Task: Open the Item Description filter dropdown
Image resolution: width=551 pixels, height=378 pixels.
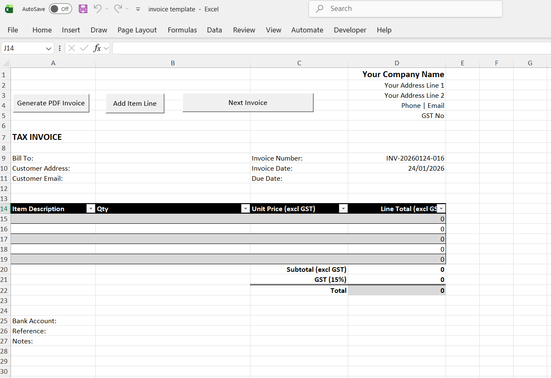Action: 91,209
